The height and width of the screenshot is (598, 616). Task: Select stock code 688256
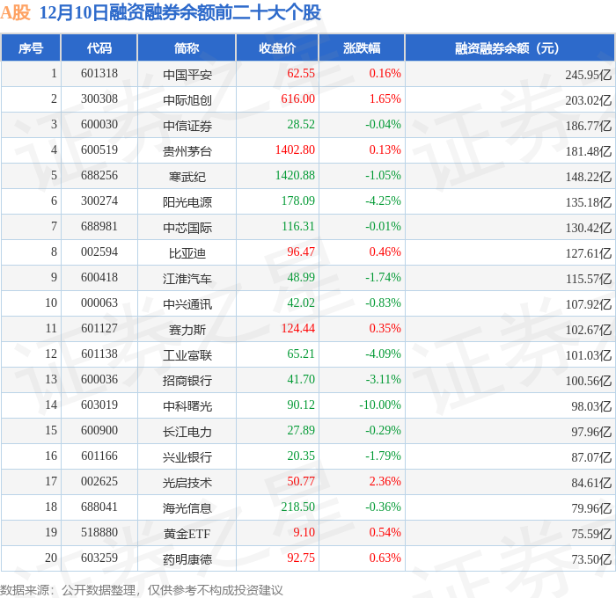coord(99,176)
